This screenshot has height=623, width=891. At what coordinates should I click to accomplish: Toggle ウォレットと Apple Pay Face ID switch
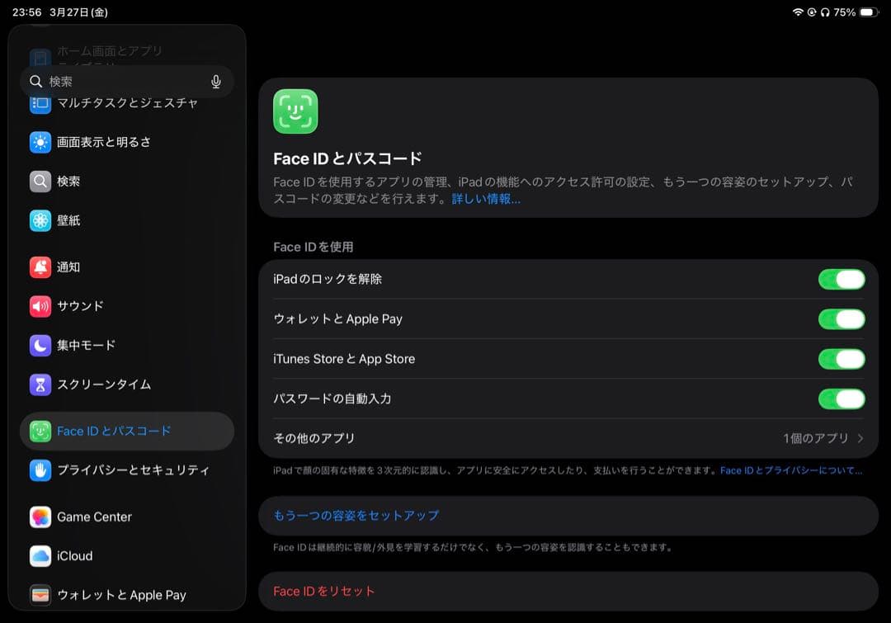pos(841,319)
